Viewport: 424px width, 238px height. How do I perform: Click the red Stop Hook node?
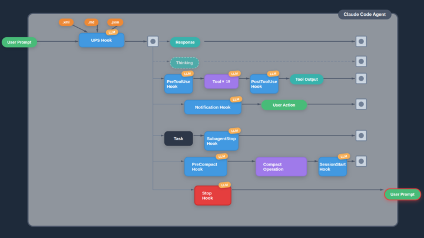click(213, 195)
